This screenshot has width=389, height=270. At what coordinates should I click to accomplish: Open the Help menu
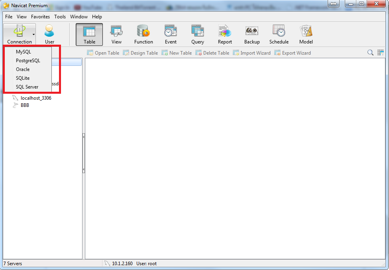coord(97,17)
